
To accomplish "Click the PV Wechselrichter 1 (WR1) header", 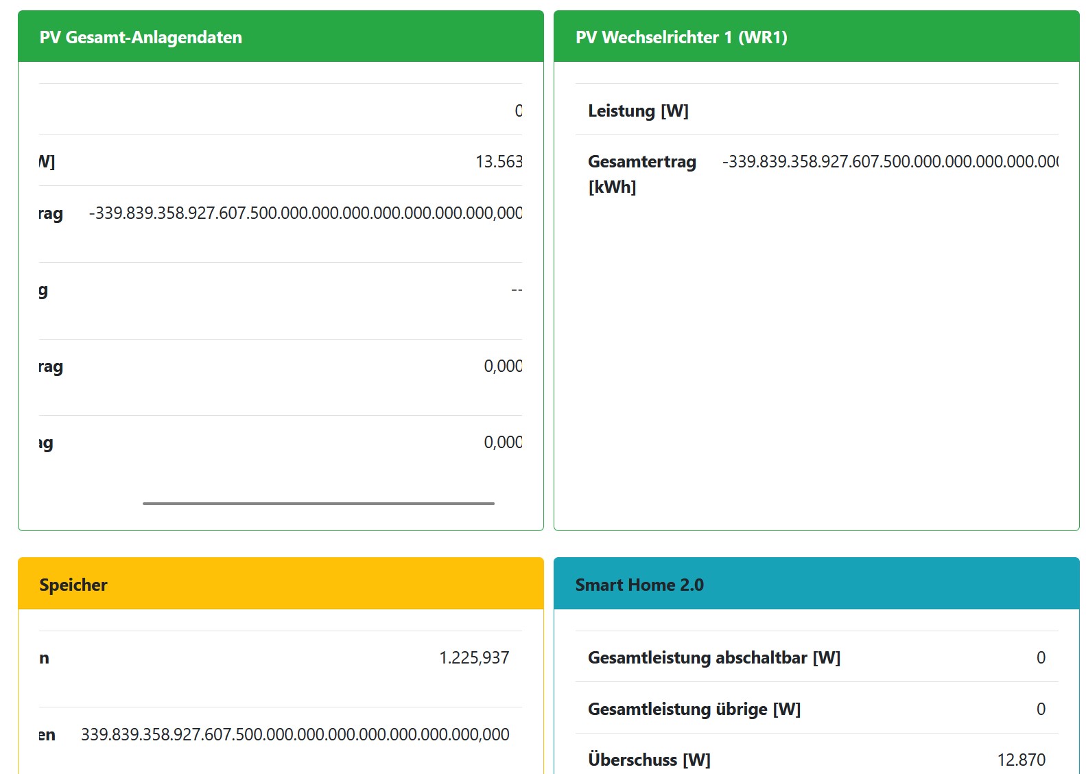I will pyautogui.click(x=681, y=37).
